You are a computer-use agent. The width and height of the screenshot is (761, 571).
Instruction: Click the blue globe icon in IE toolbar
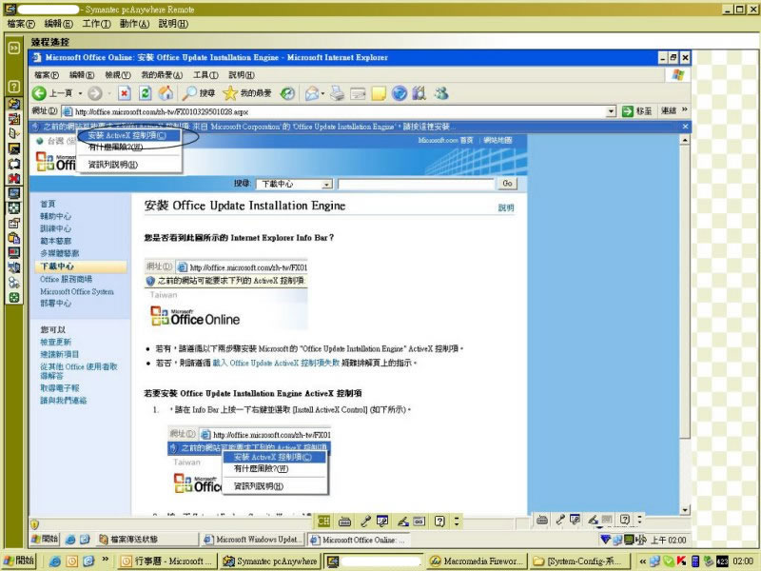click(x=400, y=93)
